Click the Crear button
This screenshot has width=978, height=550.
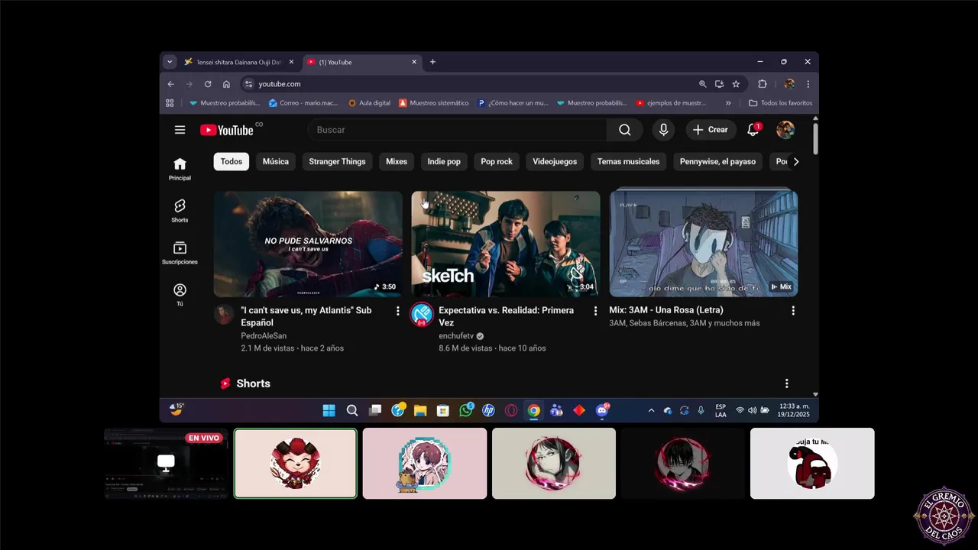(711, 130)
